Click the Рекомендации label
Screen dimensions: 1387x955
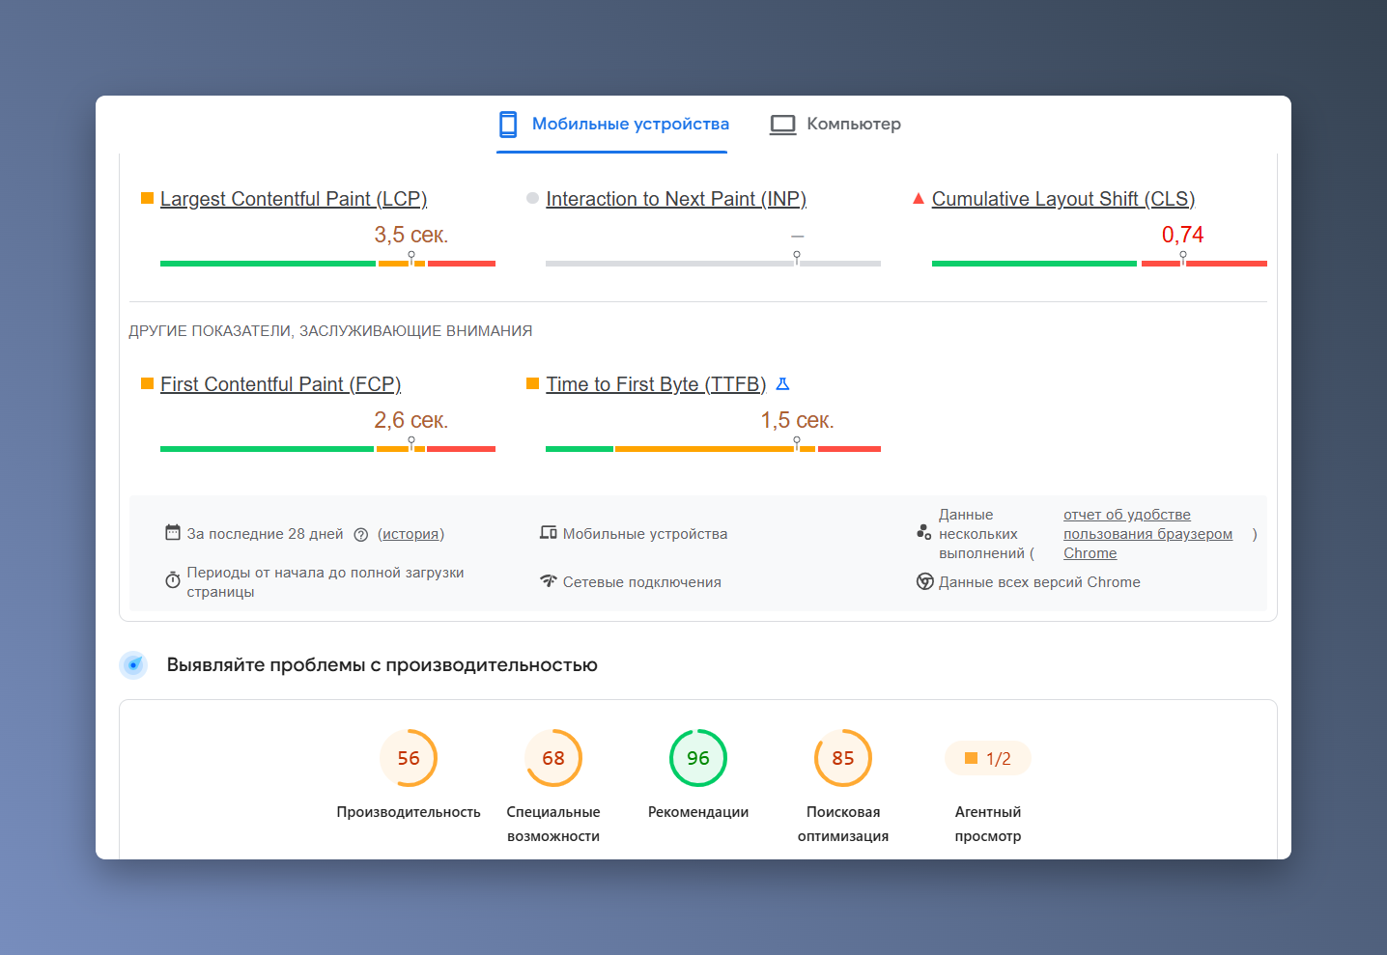(x=698, y=812)
